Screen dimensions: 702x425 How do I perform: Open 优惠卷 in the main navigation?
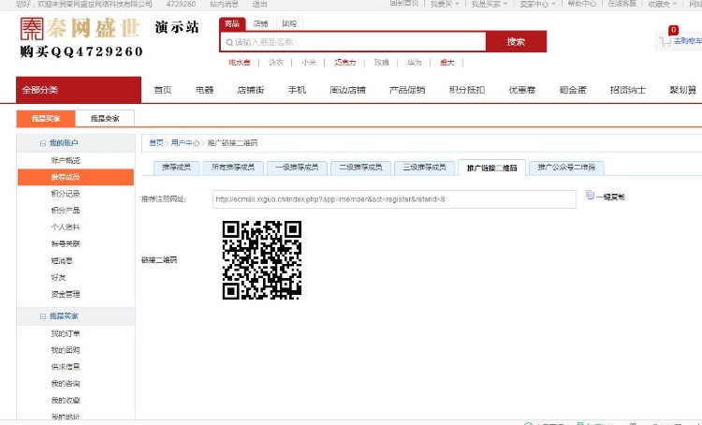(x=522, y=90)
